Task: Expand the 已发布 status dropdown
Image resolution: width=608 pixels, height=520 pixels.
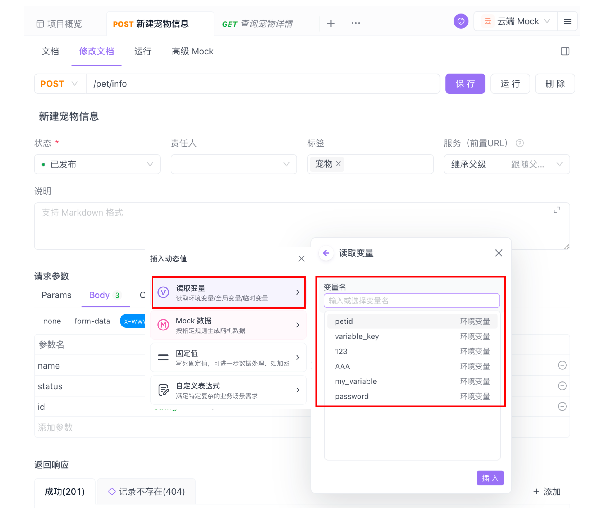Action: click(x=97, y=165)
